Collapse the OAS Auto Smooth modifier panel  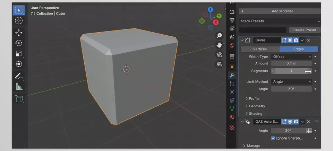[x=242, y=122]
